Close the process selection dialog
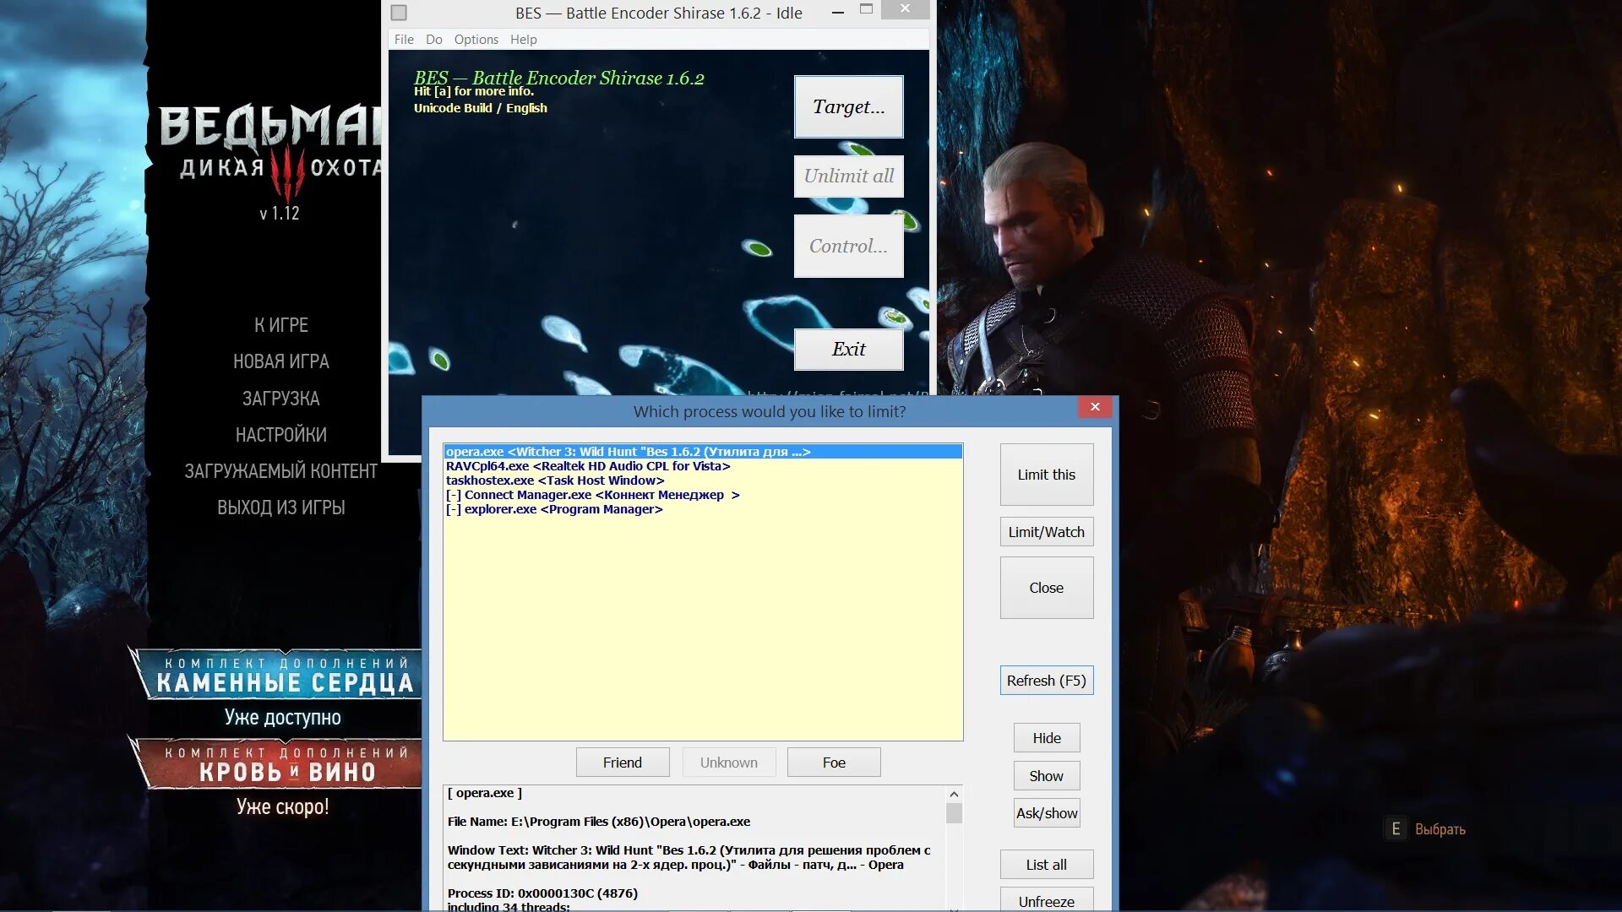This screenshot has width=1622, height=912. click(1095, 407)
